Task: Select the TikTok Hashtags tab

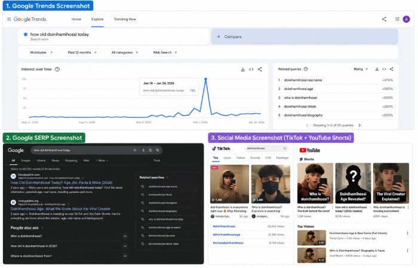Action: [282, 158]
